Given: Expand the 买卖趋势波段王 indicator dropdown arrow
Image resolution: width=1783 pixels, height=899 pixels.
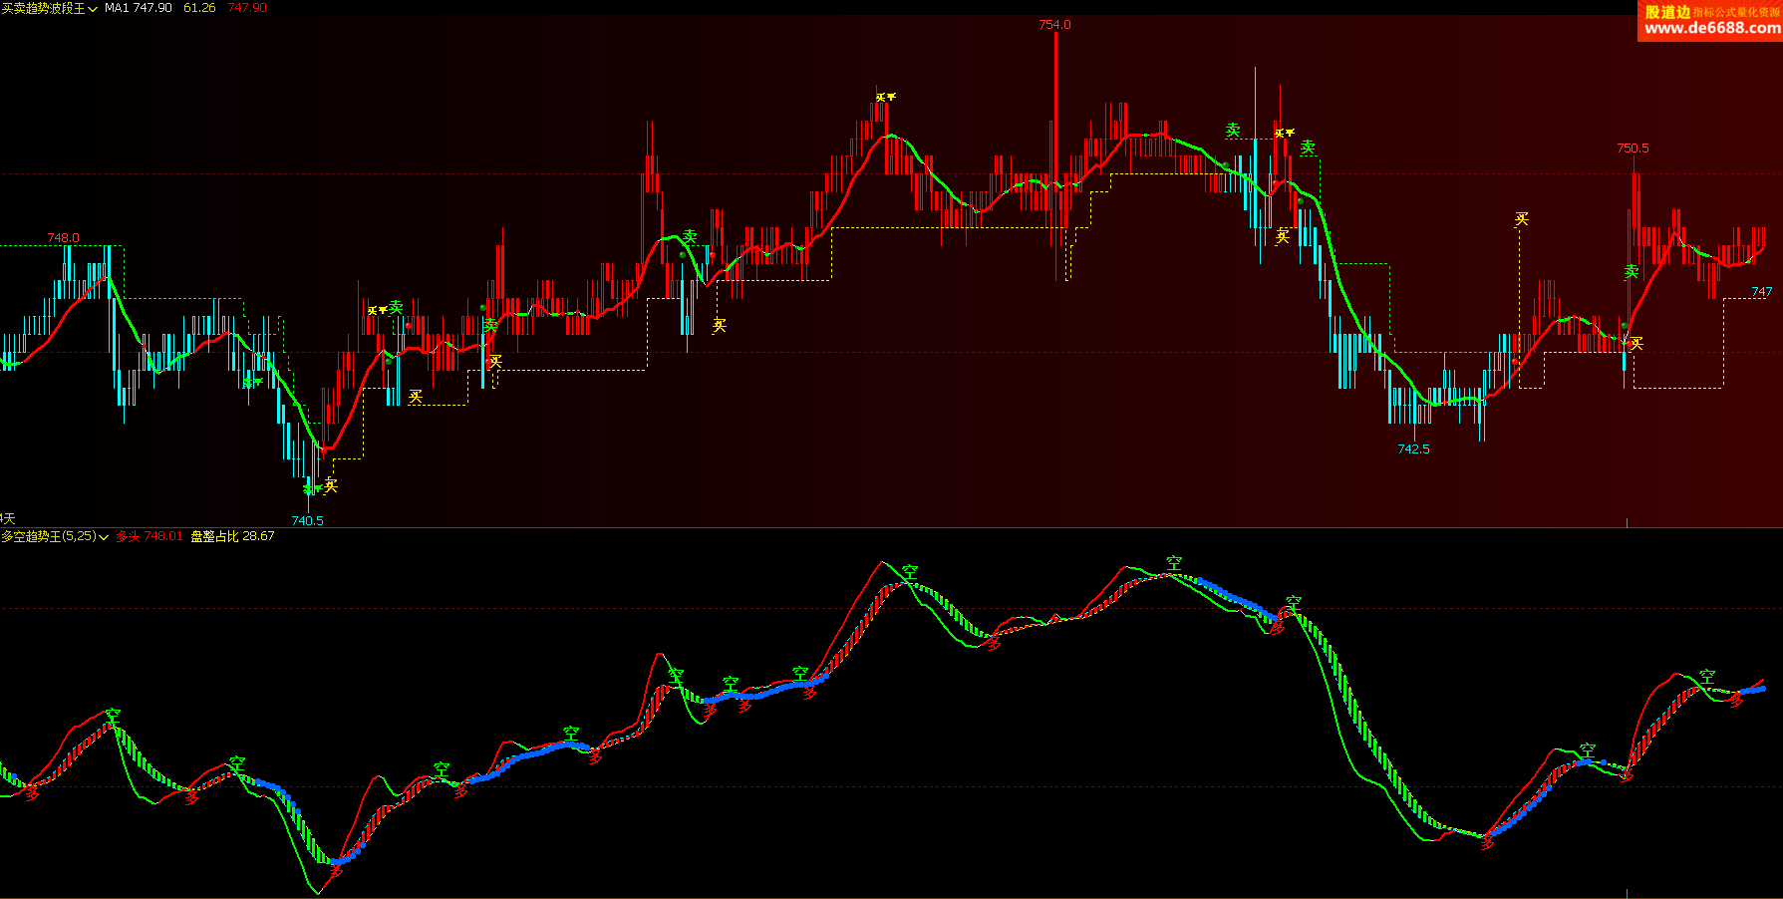Looking at the screenshot, I should click(x=93, y=8).
